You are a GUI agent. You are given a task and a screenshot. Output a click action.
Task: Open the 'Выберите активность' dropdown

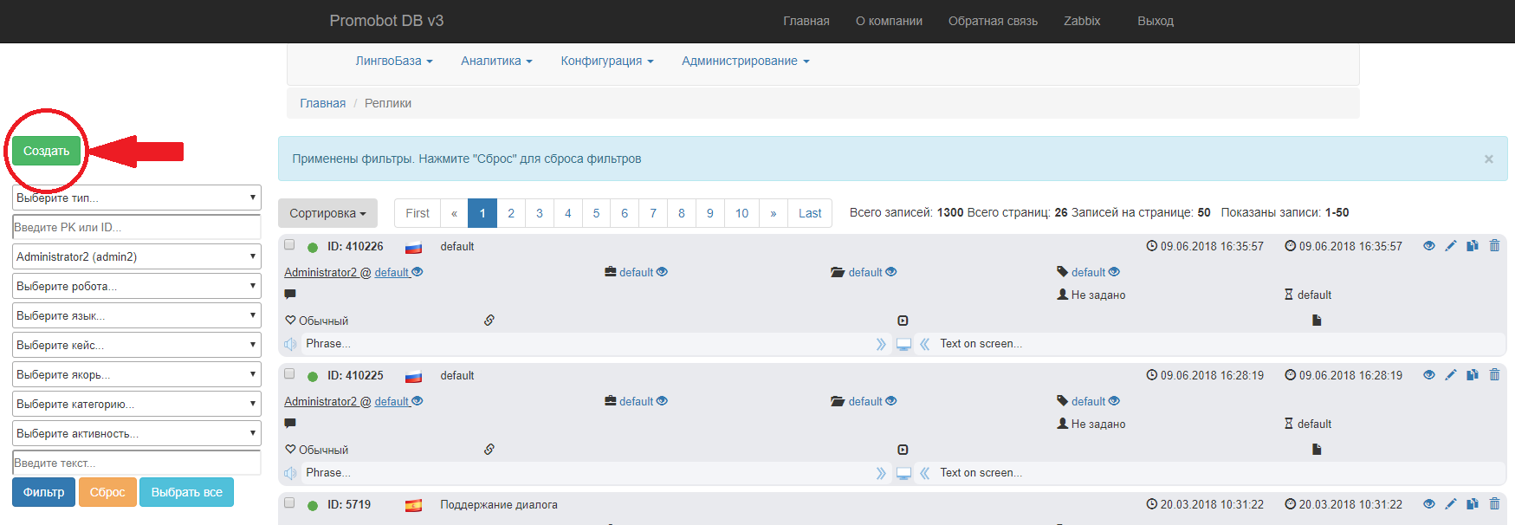pyautogui.click(x=137, y=433)
